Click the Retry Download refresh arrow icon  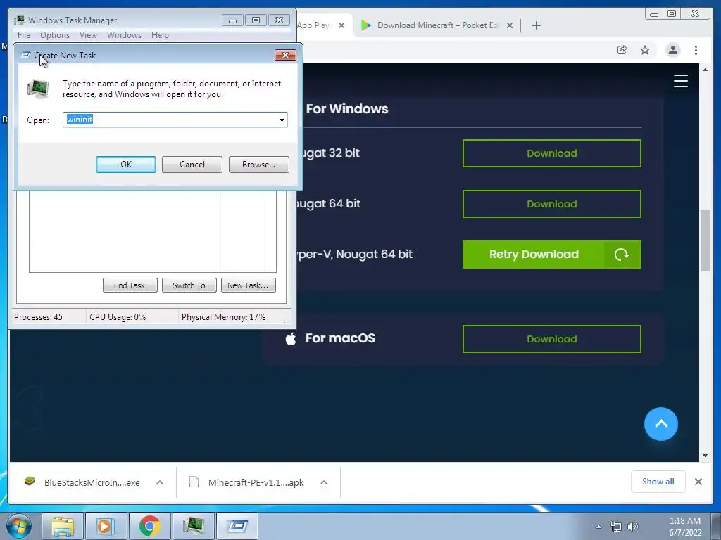622,255
